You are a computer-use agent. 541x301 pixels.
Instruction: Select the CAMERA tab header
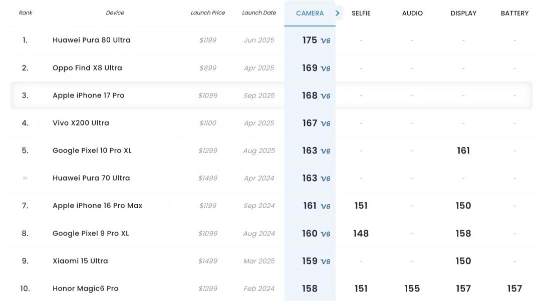[x=310, y=13]
